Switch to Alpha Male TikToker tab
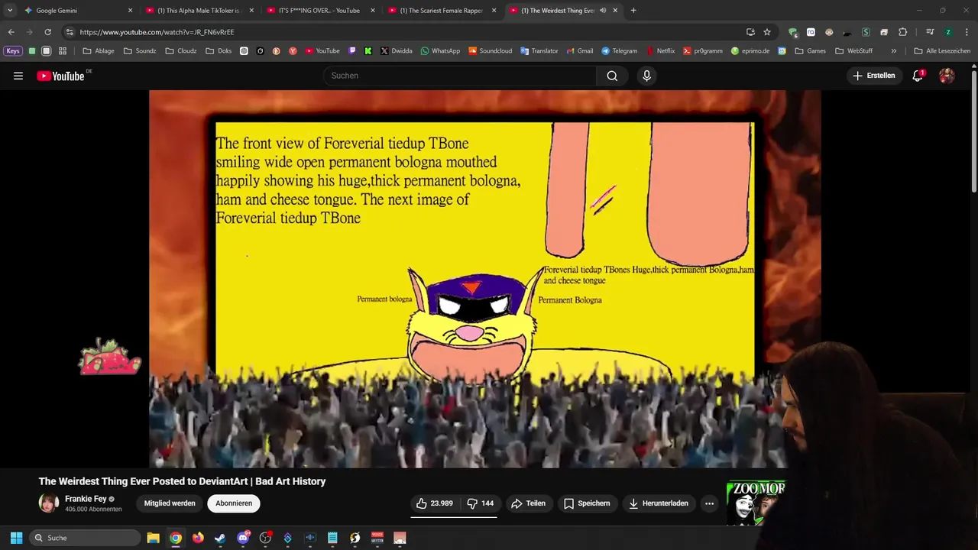Viewport: 978px width, 550px height. pyautogui.click(x=199, y=11)
